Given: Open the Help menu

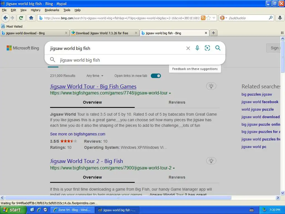Looking at the screenshot, I should click(77, 10).
